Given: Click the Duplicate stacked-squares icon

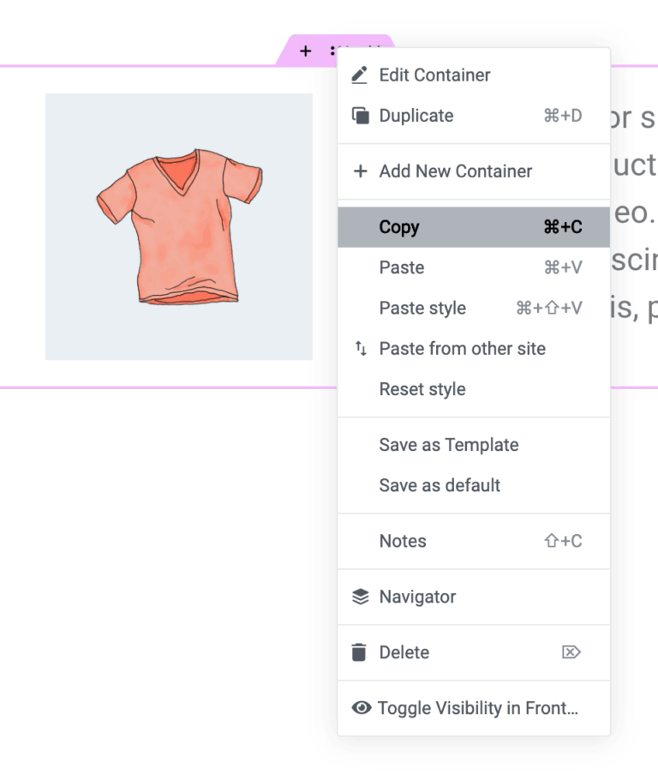Looking at the screenshot, I should 361,116.
